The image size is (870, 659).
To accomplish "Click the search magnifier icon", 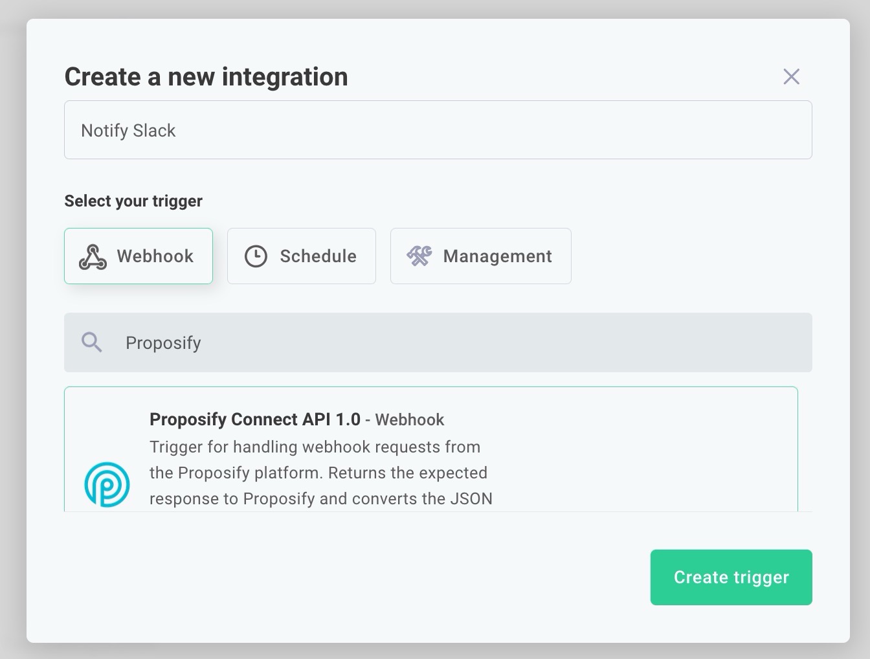I will 92,342.
